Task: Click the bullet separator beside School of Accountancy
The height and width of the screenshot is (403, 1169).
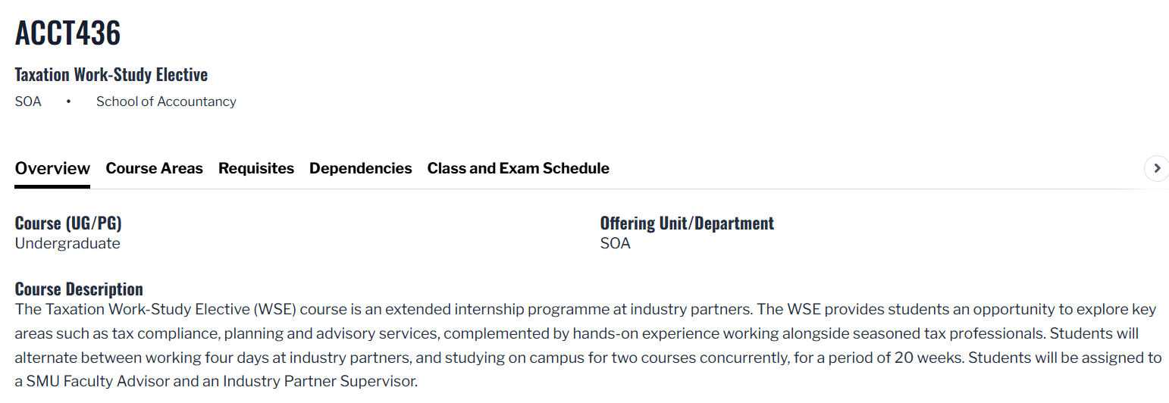Action: [x=68, y=102]
